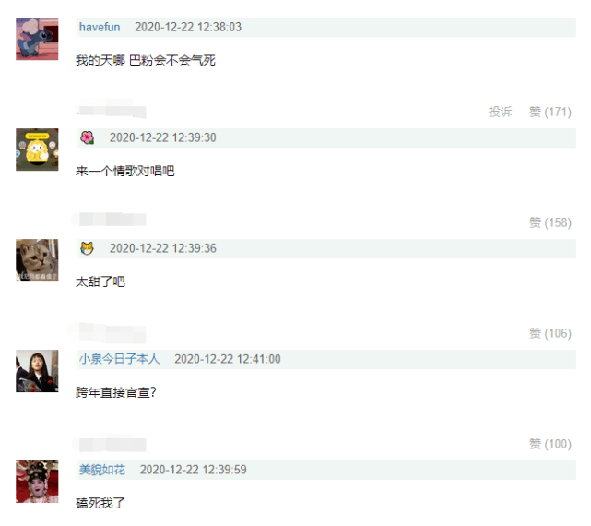
Task: Click the pink flower emoji username
Action: [87, 137]
